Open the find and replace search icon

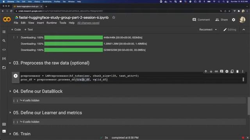4,41
